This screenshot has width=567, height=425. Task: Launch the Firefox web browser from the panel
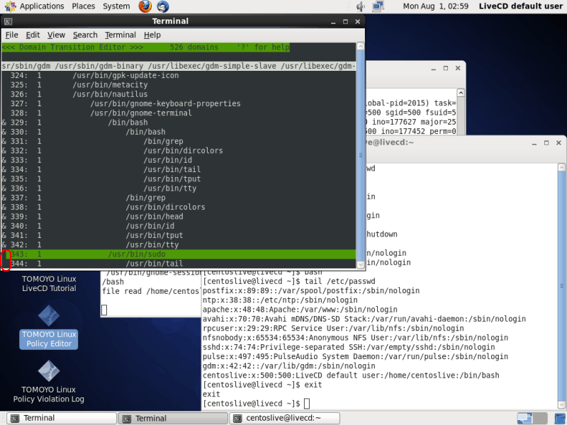click(145, 6)
